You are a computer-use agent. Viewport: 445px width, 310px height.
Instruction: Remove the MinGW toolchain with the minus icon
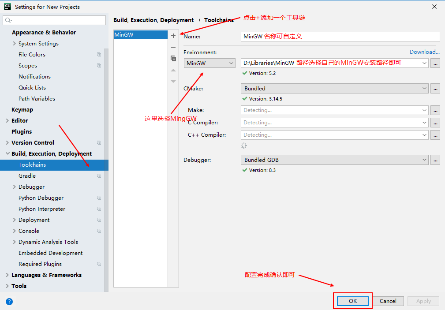(x=173, y=47)
